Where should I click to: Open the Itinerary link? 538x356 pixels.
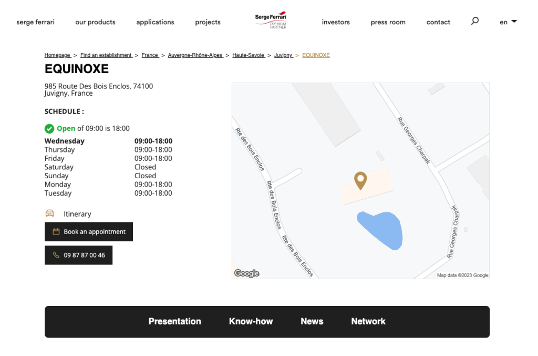77,214
